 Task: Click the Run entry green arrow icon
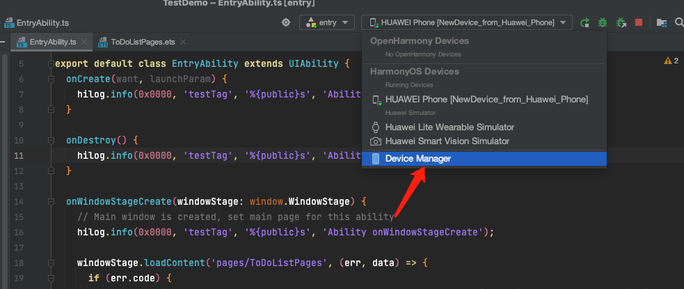[584, 23]
